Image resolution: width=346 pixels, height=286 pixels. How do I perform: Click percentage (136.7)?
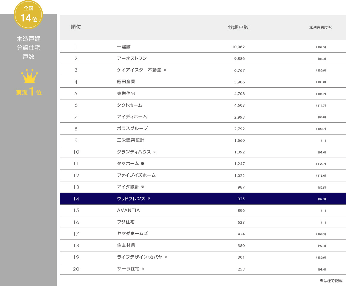321,164
